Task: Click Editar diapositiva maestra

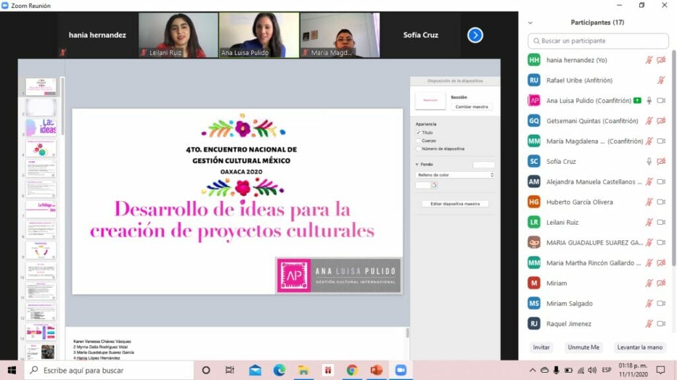Action: point(455,204)
